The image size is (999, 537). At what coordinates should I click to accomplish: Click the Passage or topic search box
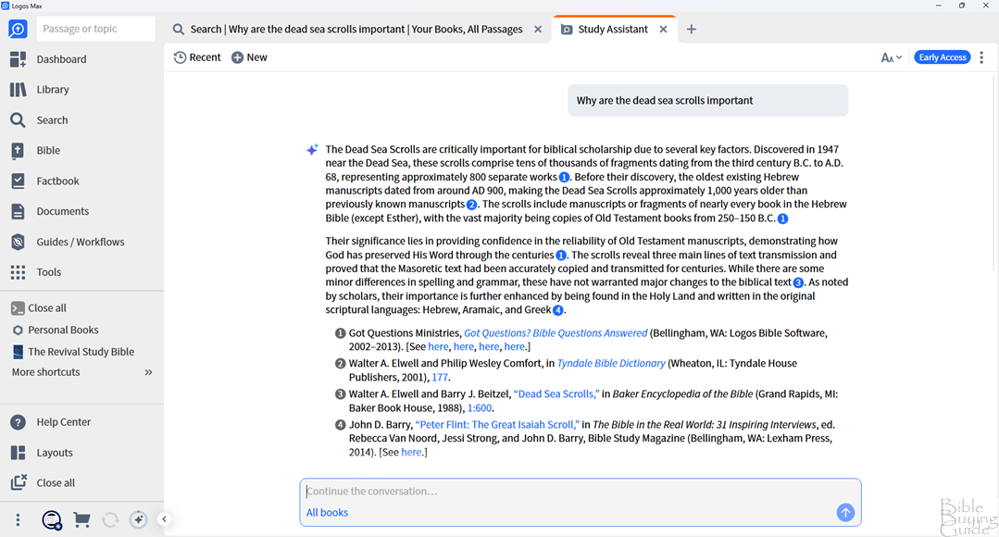click(94, 29)
